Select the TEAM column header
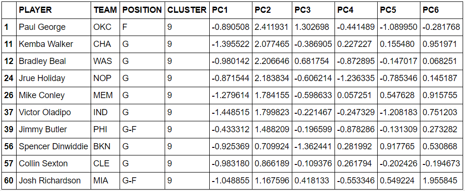The width and height of the screenshot is (465, 191). 105,10
